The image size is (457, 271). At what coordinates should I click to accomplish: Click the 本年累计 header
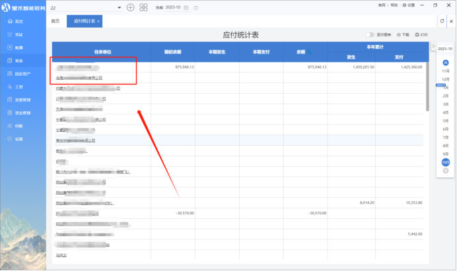[x=375, y=47]
